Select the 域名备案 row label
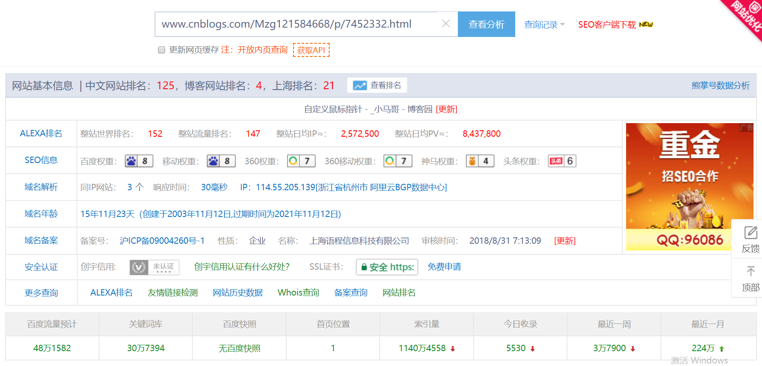Screen dimensions: 762x366 click(x=41, y=240)
